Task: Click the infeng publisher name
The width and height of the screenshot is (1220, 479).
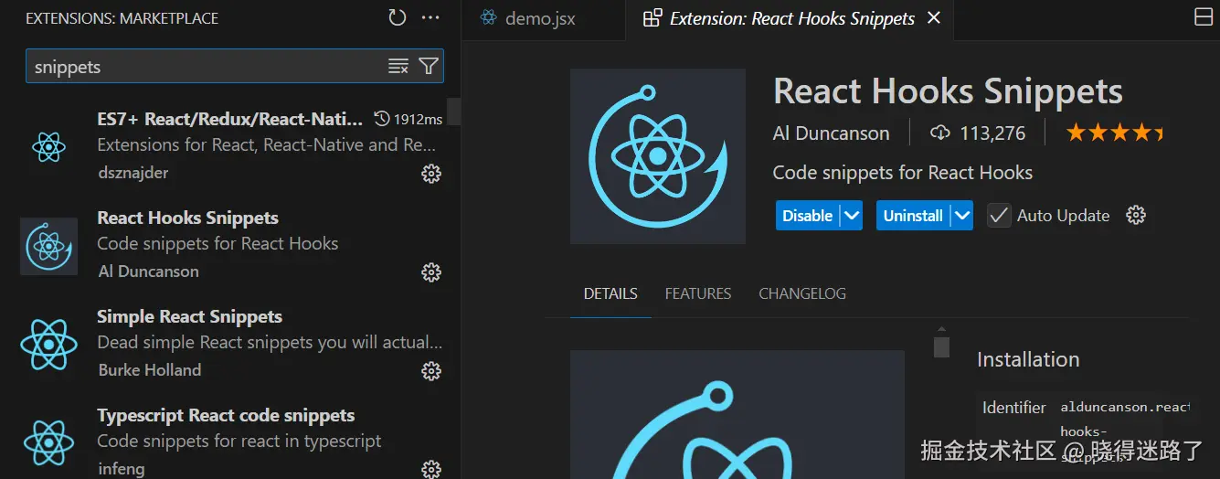Action: coord(121,468)
